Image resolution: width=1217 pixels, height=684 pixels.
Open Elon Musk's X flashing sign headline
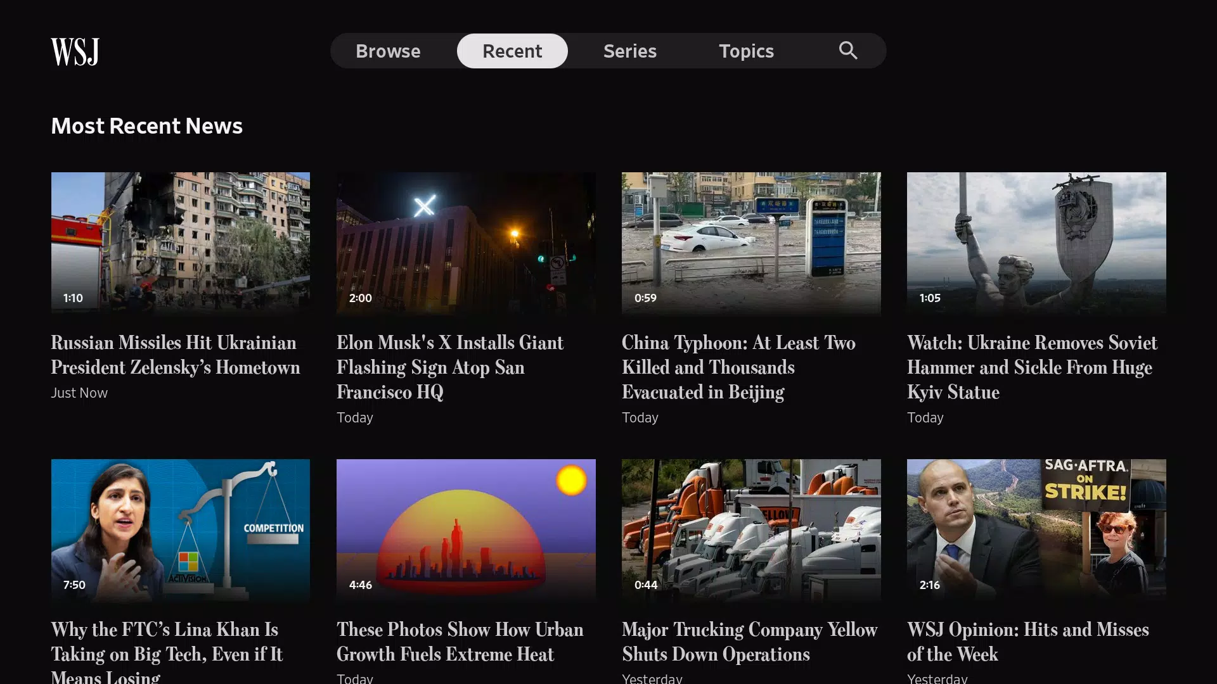[450, 367]
